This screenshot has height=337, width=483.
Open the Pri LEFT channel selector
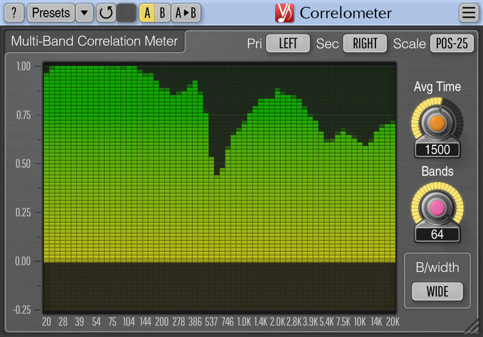[288, 43]
